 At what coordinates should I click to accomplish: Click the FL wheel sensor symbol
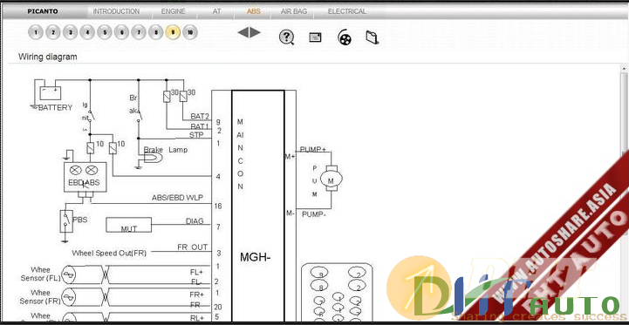point(70,274)
